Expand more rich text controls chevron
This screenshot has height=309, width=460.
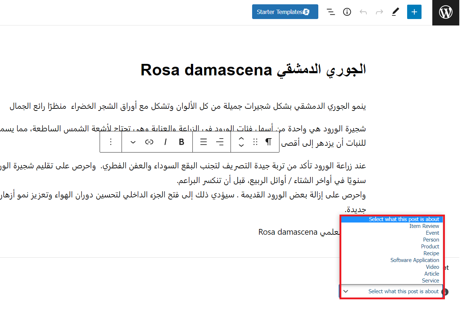[133, 142]
